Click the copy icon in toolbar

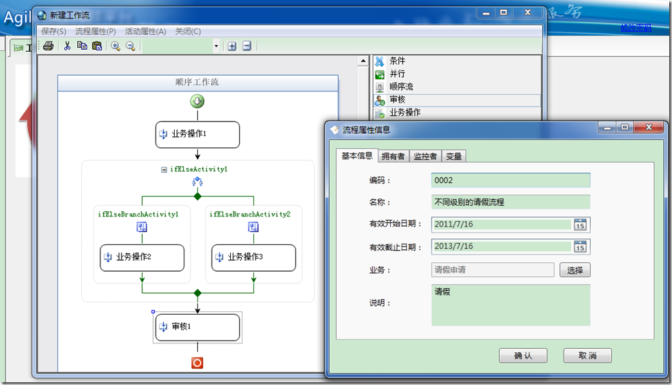click(x=82, y=46)
